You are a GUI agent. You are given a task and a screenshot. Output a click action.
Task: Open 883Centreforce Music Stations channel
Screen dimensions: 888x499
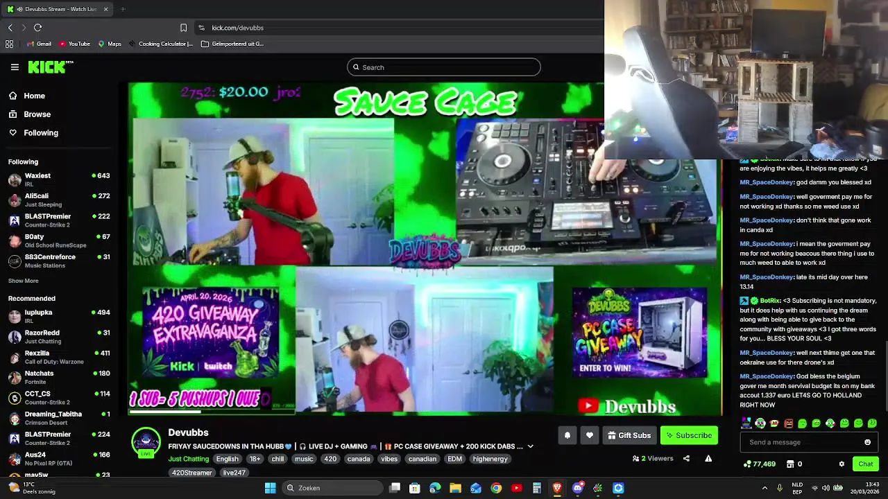coord(59,261)
